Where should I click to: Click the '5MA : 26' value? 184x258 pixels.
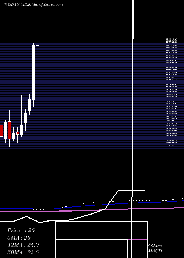(19, 238)
